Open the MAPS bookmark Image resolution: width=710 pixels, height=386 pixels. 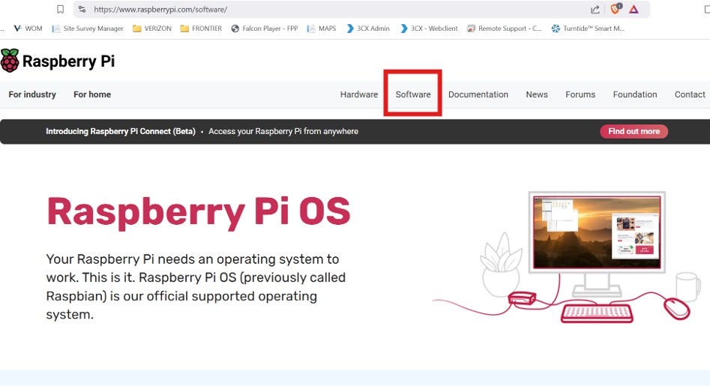(x=322, y=28)
